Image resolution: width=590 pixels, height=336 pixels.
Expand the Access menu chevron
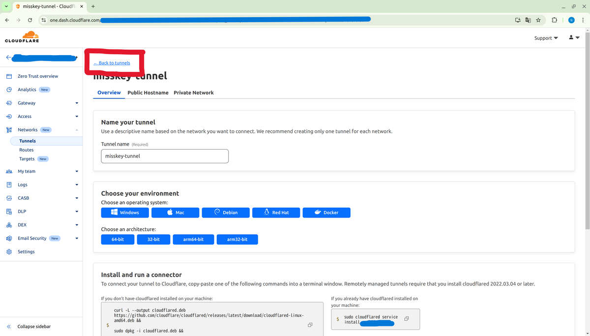77,117
